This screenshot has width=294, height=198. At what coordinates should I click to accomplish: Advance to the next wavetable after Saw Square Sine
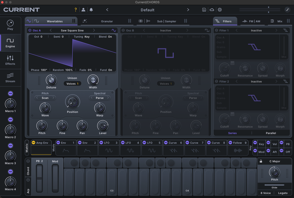[94, 30]
